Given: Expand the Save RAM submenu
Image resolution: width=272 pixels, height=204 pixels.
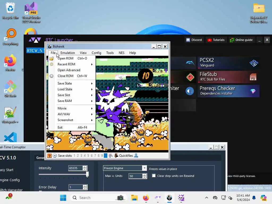Looking at the screenshot, I should (72, 101).
